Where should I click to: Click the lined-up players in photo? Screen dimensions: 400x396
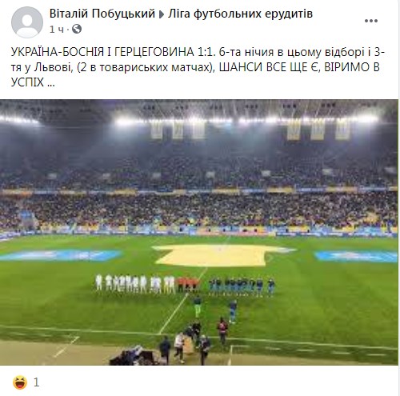[185, 285]
